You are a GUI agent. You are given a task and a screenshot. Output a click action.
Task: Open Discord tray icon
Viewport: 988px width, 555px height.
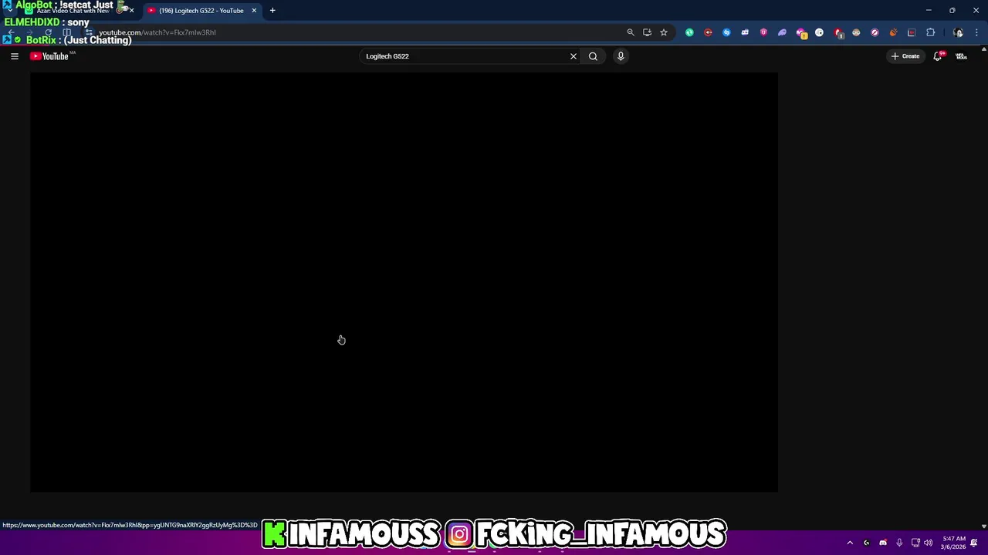(x=883, y=543)
